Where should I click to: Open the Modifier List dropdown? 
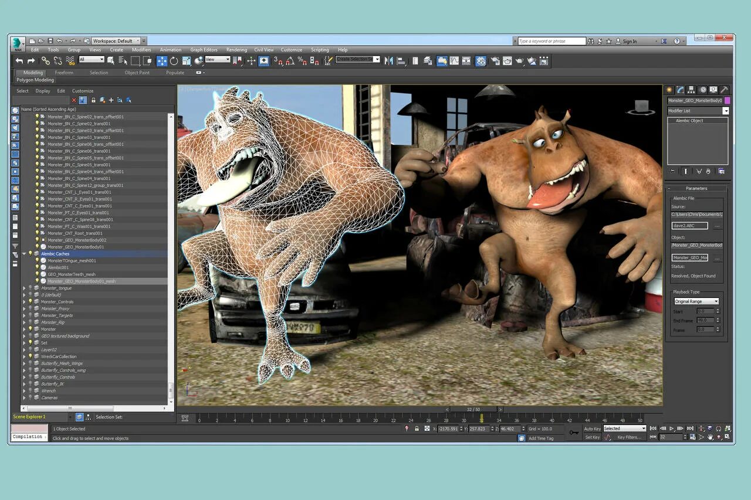tap(698, 111)
